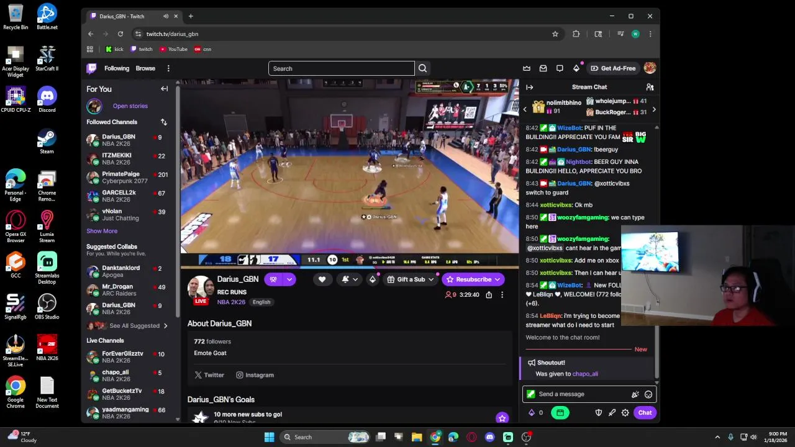Click the sword moderator tools icon
This screenshot has width=795, height=447.
point(612,413)
